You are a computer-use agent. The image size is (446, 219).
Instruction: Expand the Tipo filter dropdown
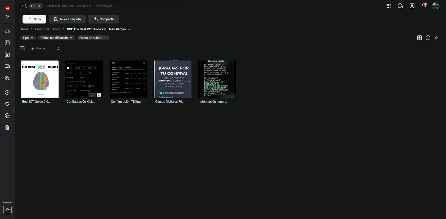pyautogui.click(x=28, y=38)
